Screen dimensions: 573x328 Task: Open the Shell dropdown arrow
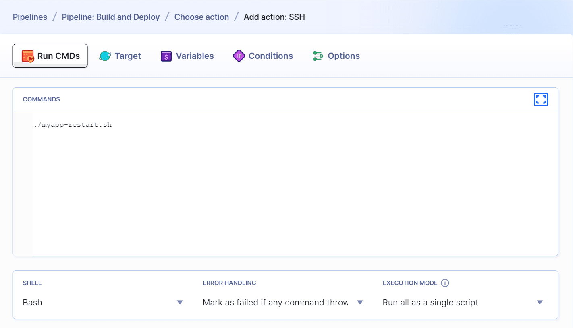click(x=180, y=302)
